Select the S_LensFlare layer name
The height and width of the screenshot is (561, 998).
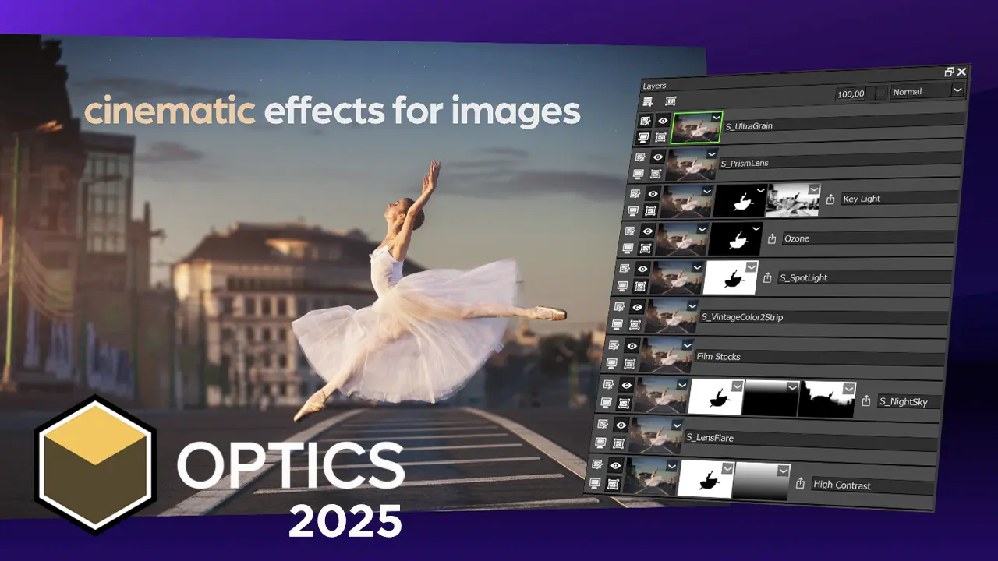710,438
